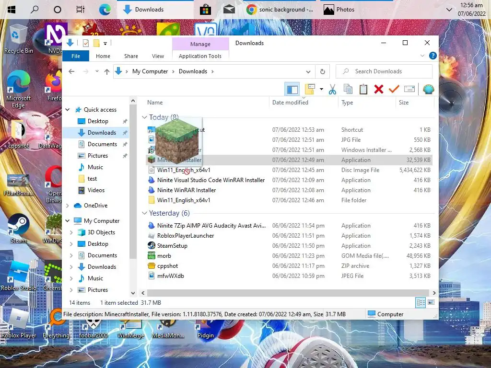Image resolution: width=491 pixels, height=368 pixels.
Task: Open the folder options toolbar icon
Action: point(310,90)
